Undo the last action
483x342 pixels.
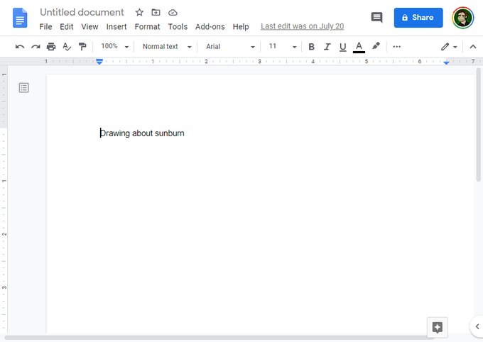(x=20, y=47)
